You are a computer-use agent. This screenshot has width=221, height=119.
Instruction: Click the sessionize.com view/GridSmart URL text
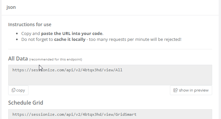(x=74, y=114)
